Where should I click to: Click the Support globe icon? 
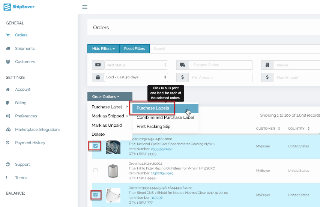[8, 165]
